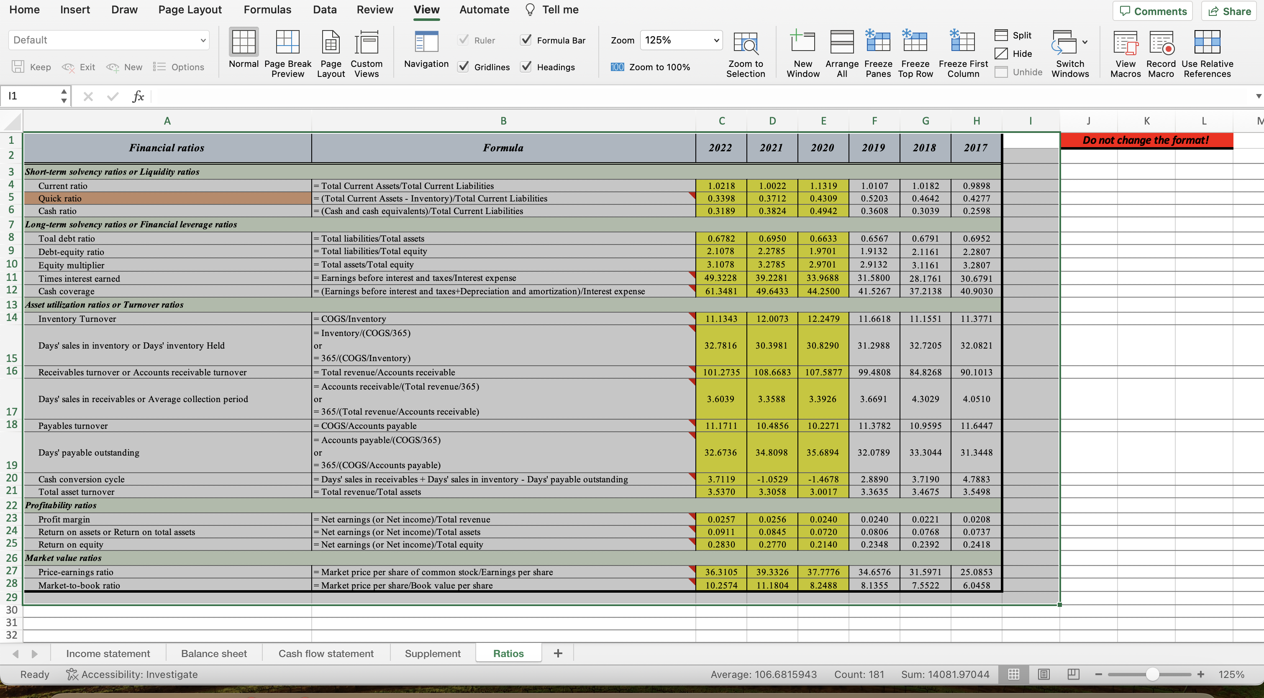
Task: Click the select-all corner triangle
Action: [12, 121]
